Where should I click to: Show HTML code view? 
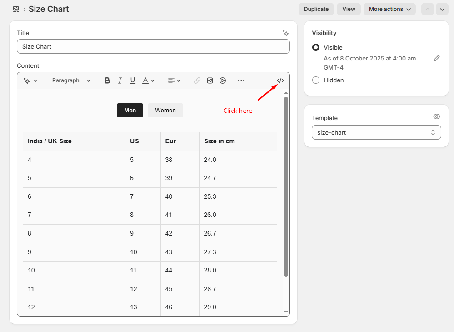pyautogui.click(x=280, y=80)
